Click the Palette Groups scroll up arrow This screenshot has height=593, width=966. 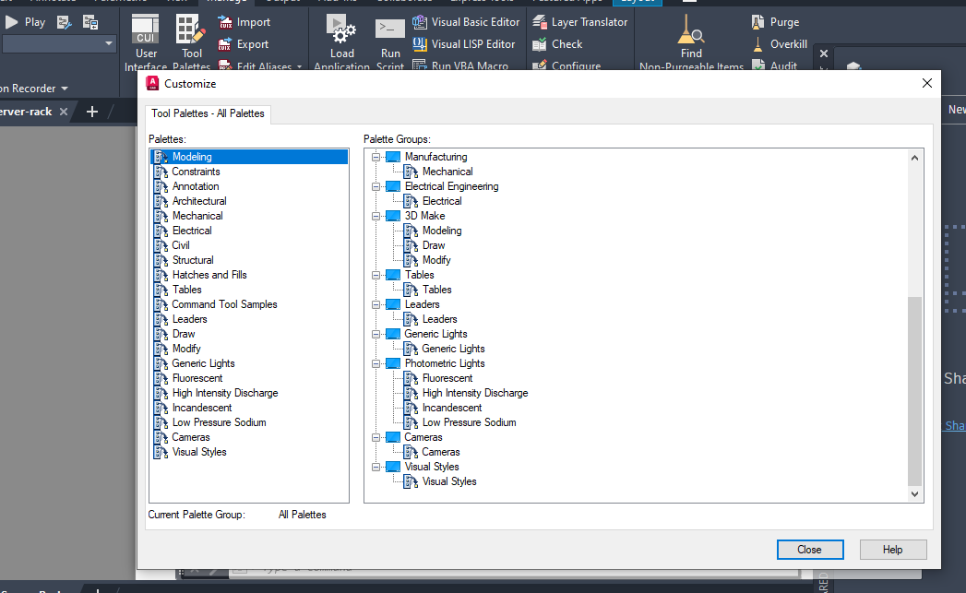915,159
